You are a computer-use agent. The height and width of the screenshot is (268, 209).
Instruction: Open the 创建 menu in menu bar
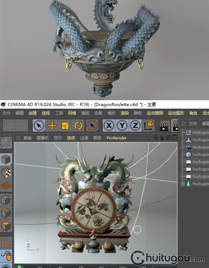[x=33, y=113]
